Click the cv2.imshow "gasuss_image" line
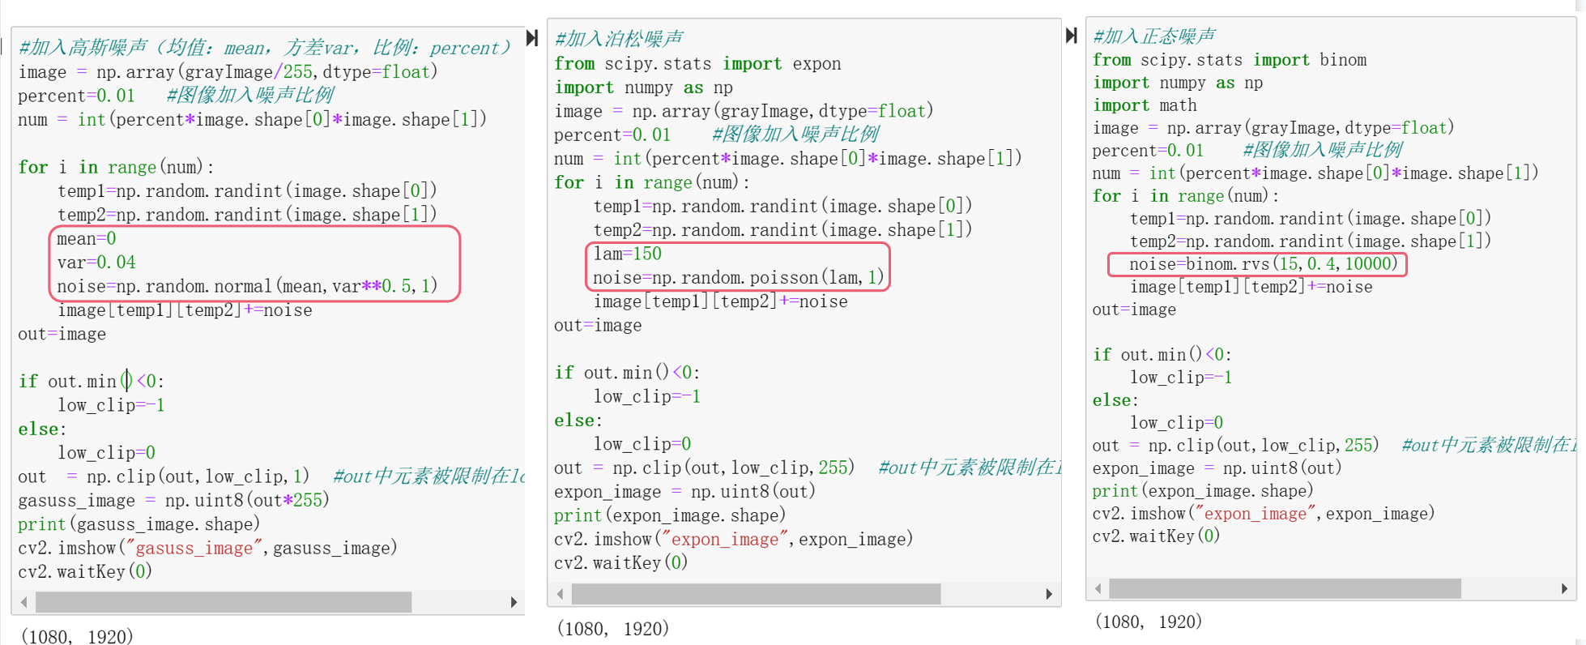 [207, 549]
